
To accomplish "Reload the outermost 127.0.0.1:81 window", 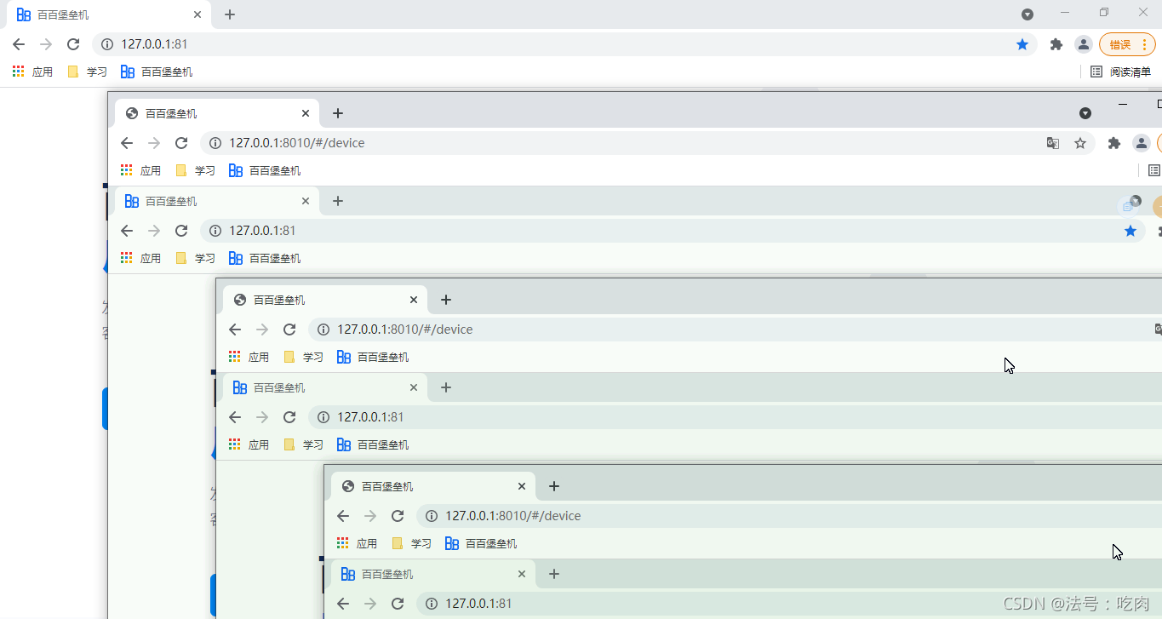I will 73,44.
